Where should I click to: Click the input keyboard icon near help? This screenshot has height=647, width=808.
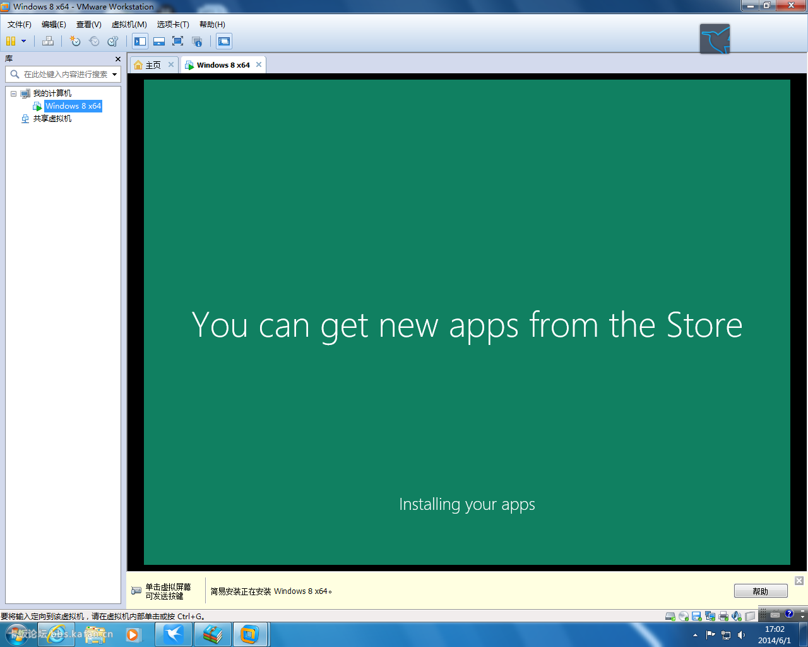tap(776, 614)
